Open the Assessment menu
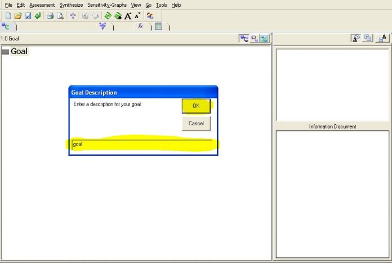This screenshot has width=392, height=263. [x=42, y=5]
